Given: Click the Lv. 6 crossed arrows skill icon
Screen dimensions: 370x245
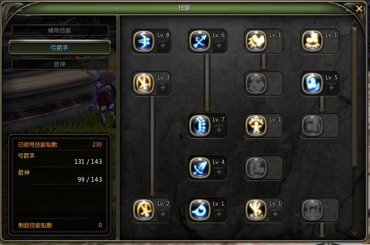Looking at the screenshot, I should pos(200,41).
